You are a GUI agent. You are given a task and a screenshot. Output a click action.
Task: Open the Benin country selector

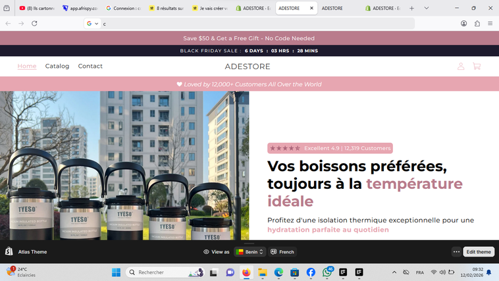[x=249, y=252]
